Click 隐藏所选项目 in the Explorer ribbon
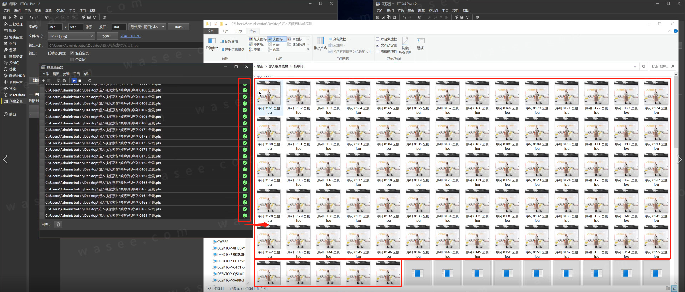Viewport: 685px width, 292px height. [x=405, y=45]
